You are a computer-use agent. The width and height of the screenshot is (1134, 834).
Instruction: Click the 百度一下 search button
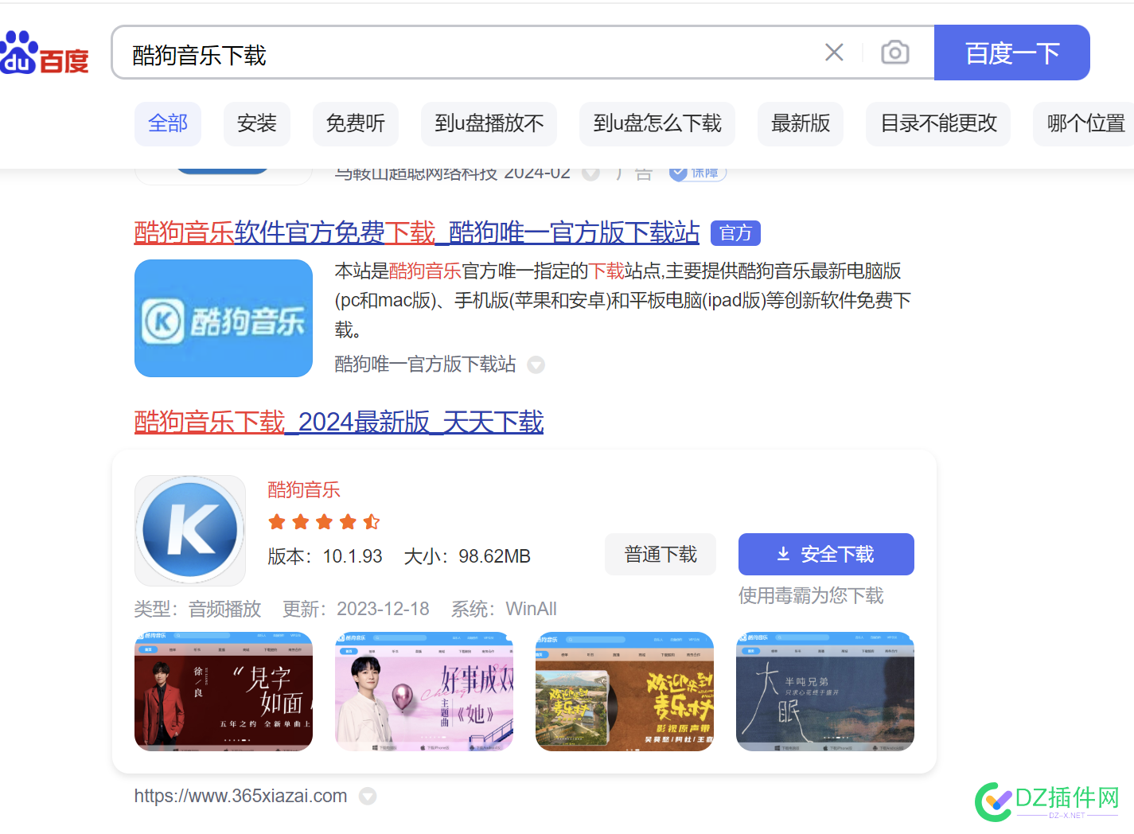click(1012, 52)
